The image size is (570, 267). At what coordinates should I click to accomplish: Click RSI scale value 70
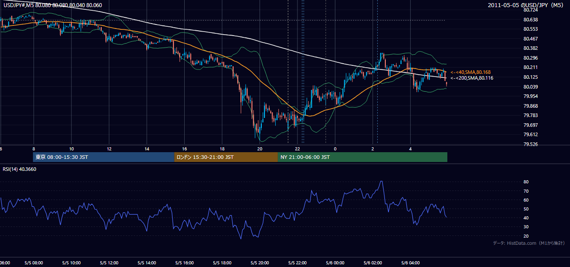526,191
